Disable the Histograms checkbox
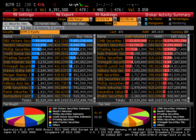 coord(146,23)
